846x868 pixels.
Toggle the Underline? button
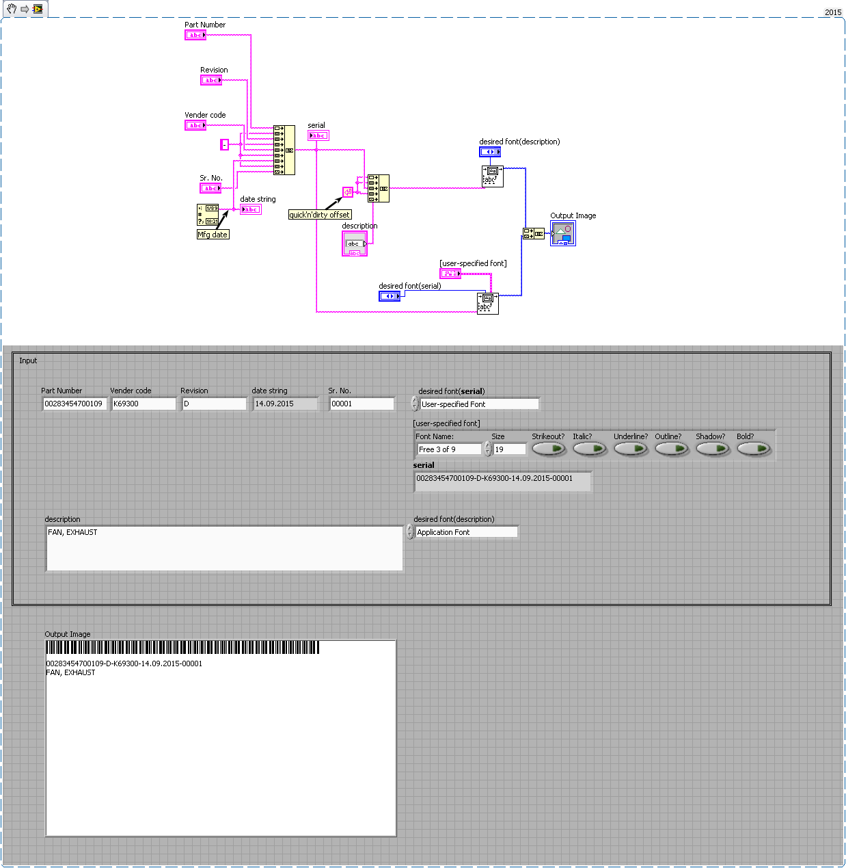(631, 449)
